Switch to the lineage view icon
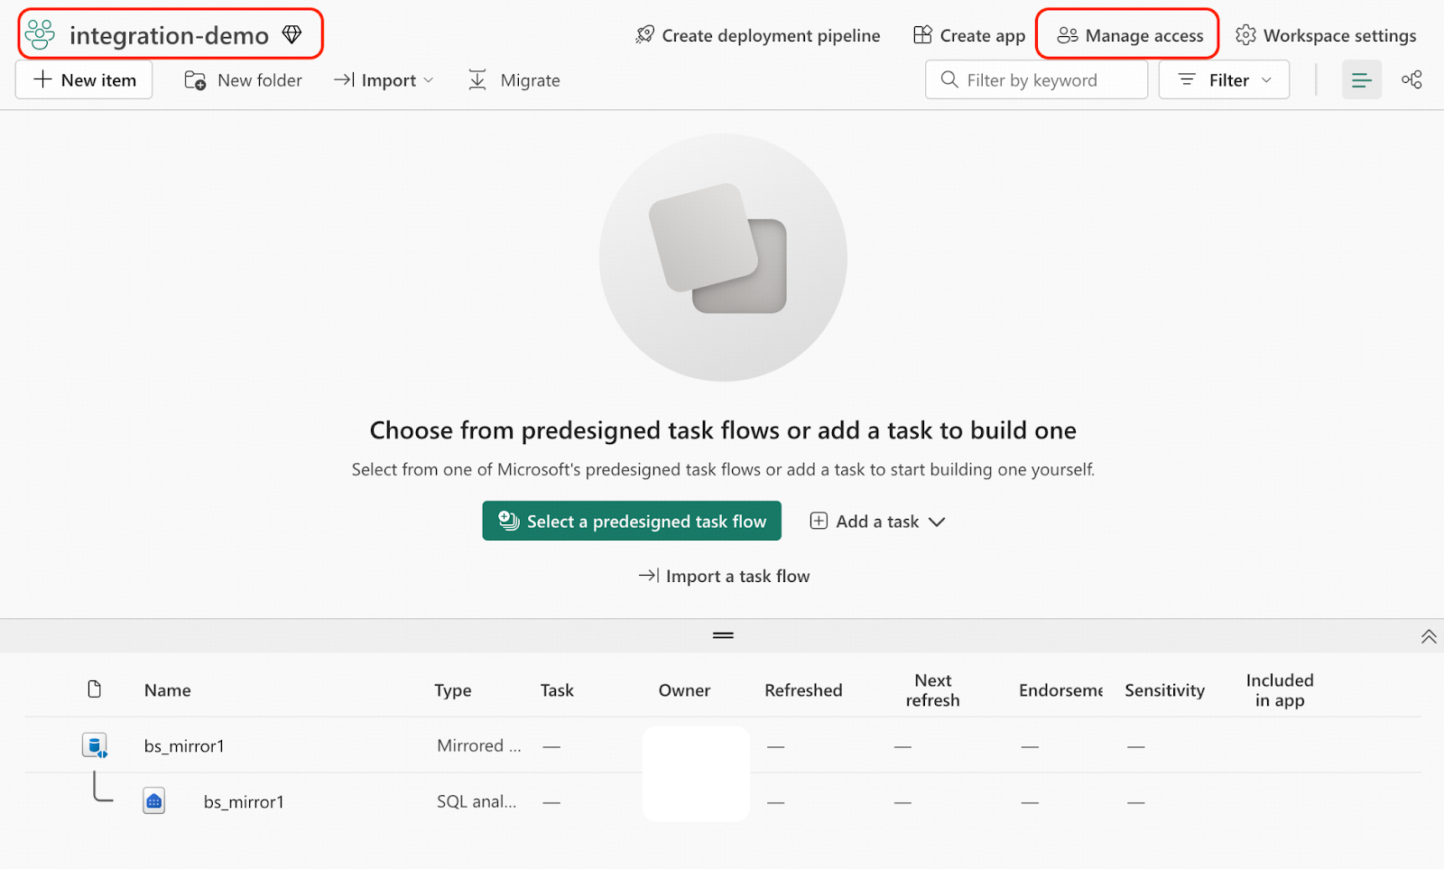Screen dimensions: 1444x869 (x=1412, y=80)
